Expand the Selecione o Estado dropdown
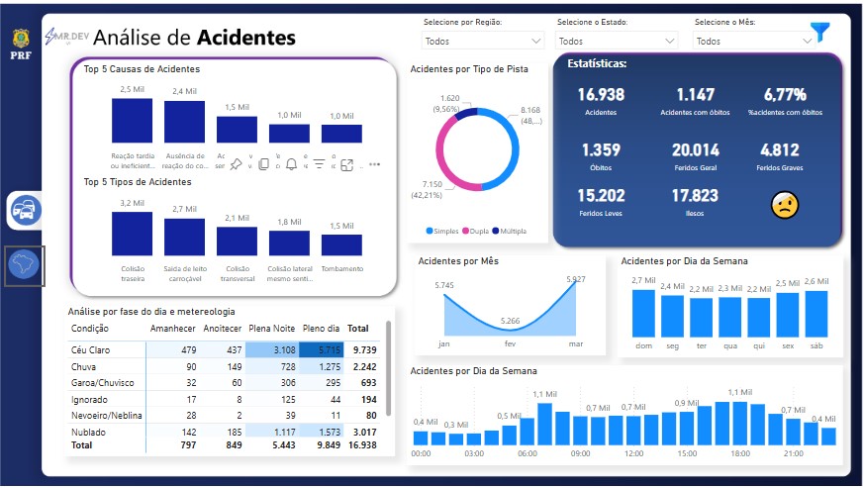The image size is (864, 488). (x=617, y=41)
